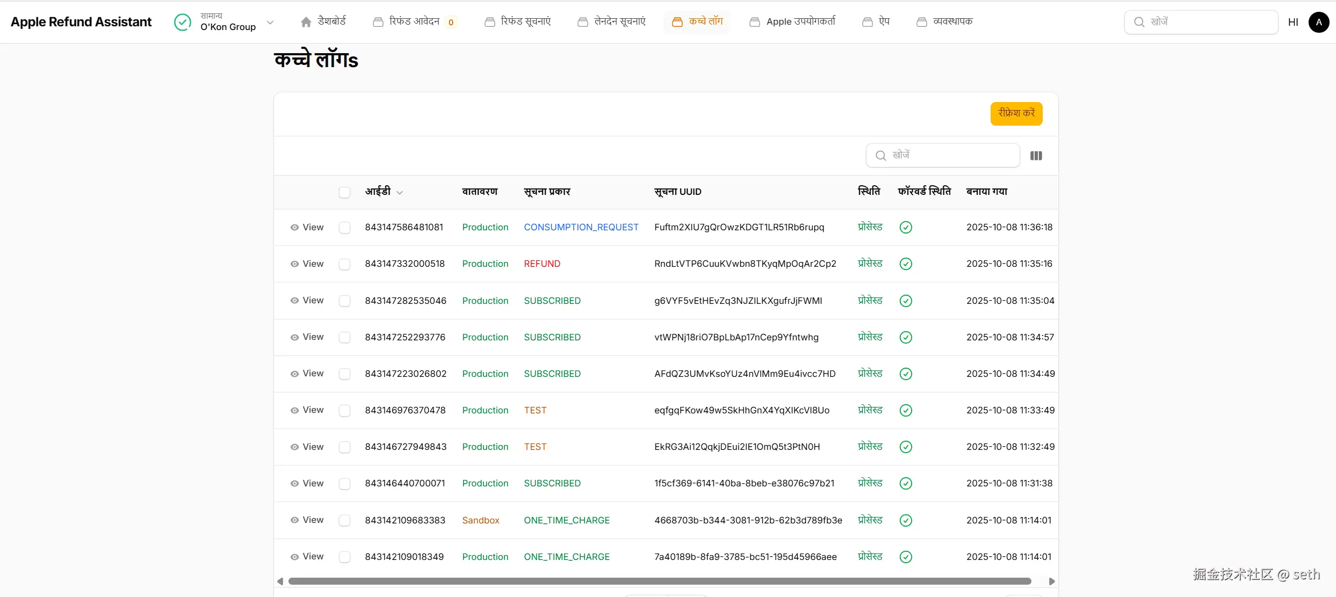Check the row 843147586481081 checkbox

tap(344, 228)
